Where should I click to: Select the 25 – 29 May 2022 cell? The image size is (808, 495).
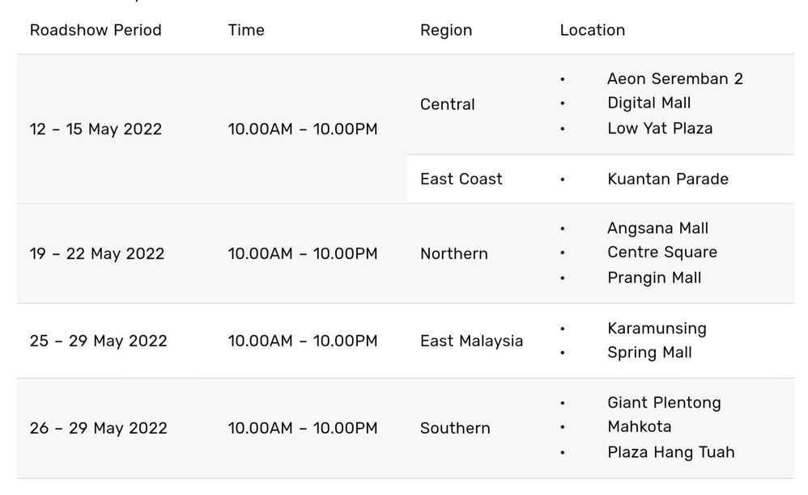(x=99, y=341)
